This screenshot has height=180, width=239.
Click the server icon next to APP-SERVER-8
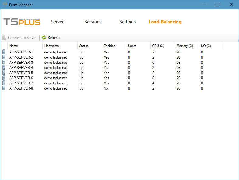coord(4,88)
